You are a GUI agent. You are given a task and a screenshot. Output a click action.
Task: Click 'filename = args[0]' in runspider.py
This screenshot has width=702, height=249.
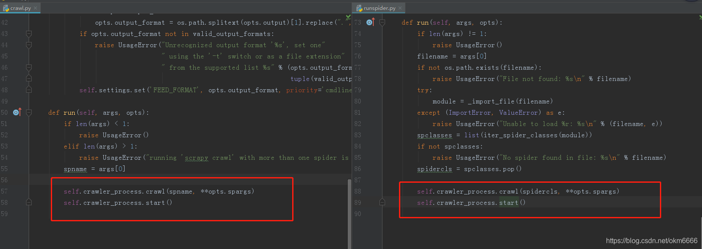(x=452, y=56)
